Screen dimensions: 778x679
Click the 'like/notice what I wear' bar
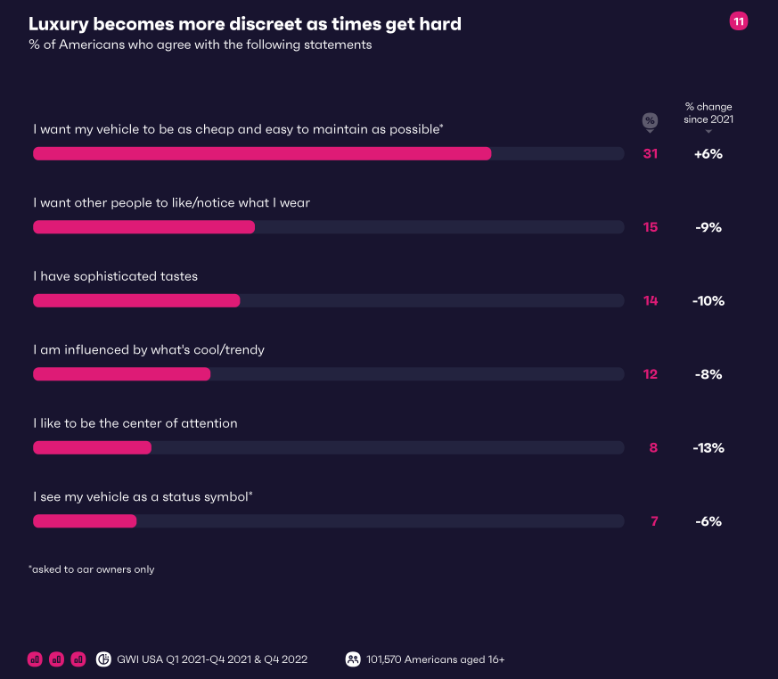(143, 227)
